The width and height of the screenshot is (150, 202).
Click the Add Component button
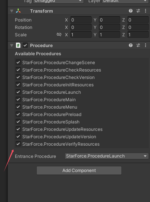coord(79,170)
